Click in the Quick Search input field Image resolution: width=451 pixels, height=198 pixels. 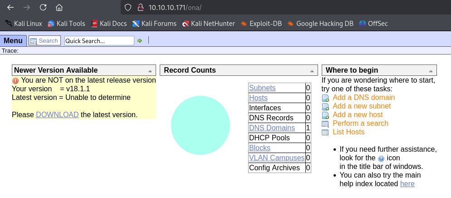point(99,41)
